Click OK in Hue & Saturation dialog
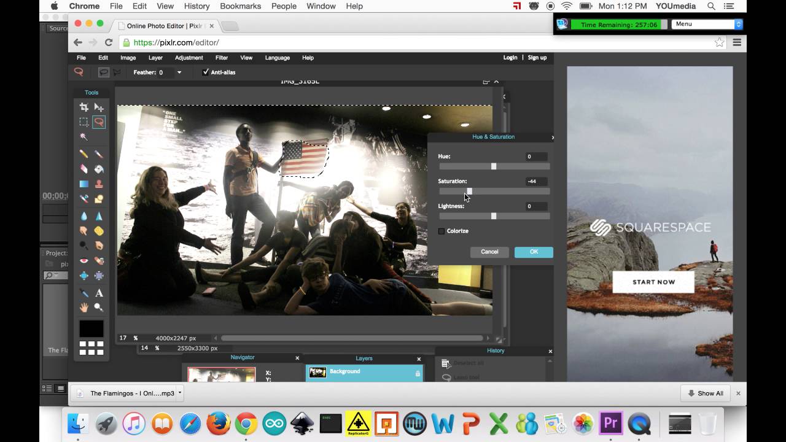The image size is (786, 442). click(534, 252)
